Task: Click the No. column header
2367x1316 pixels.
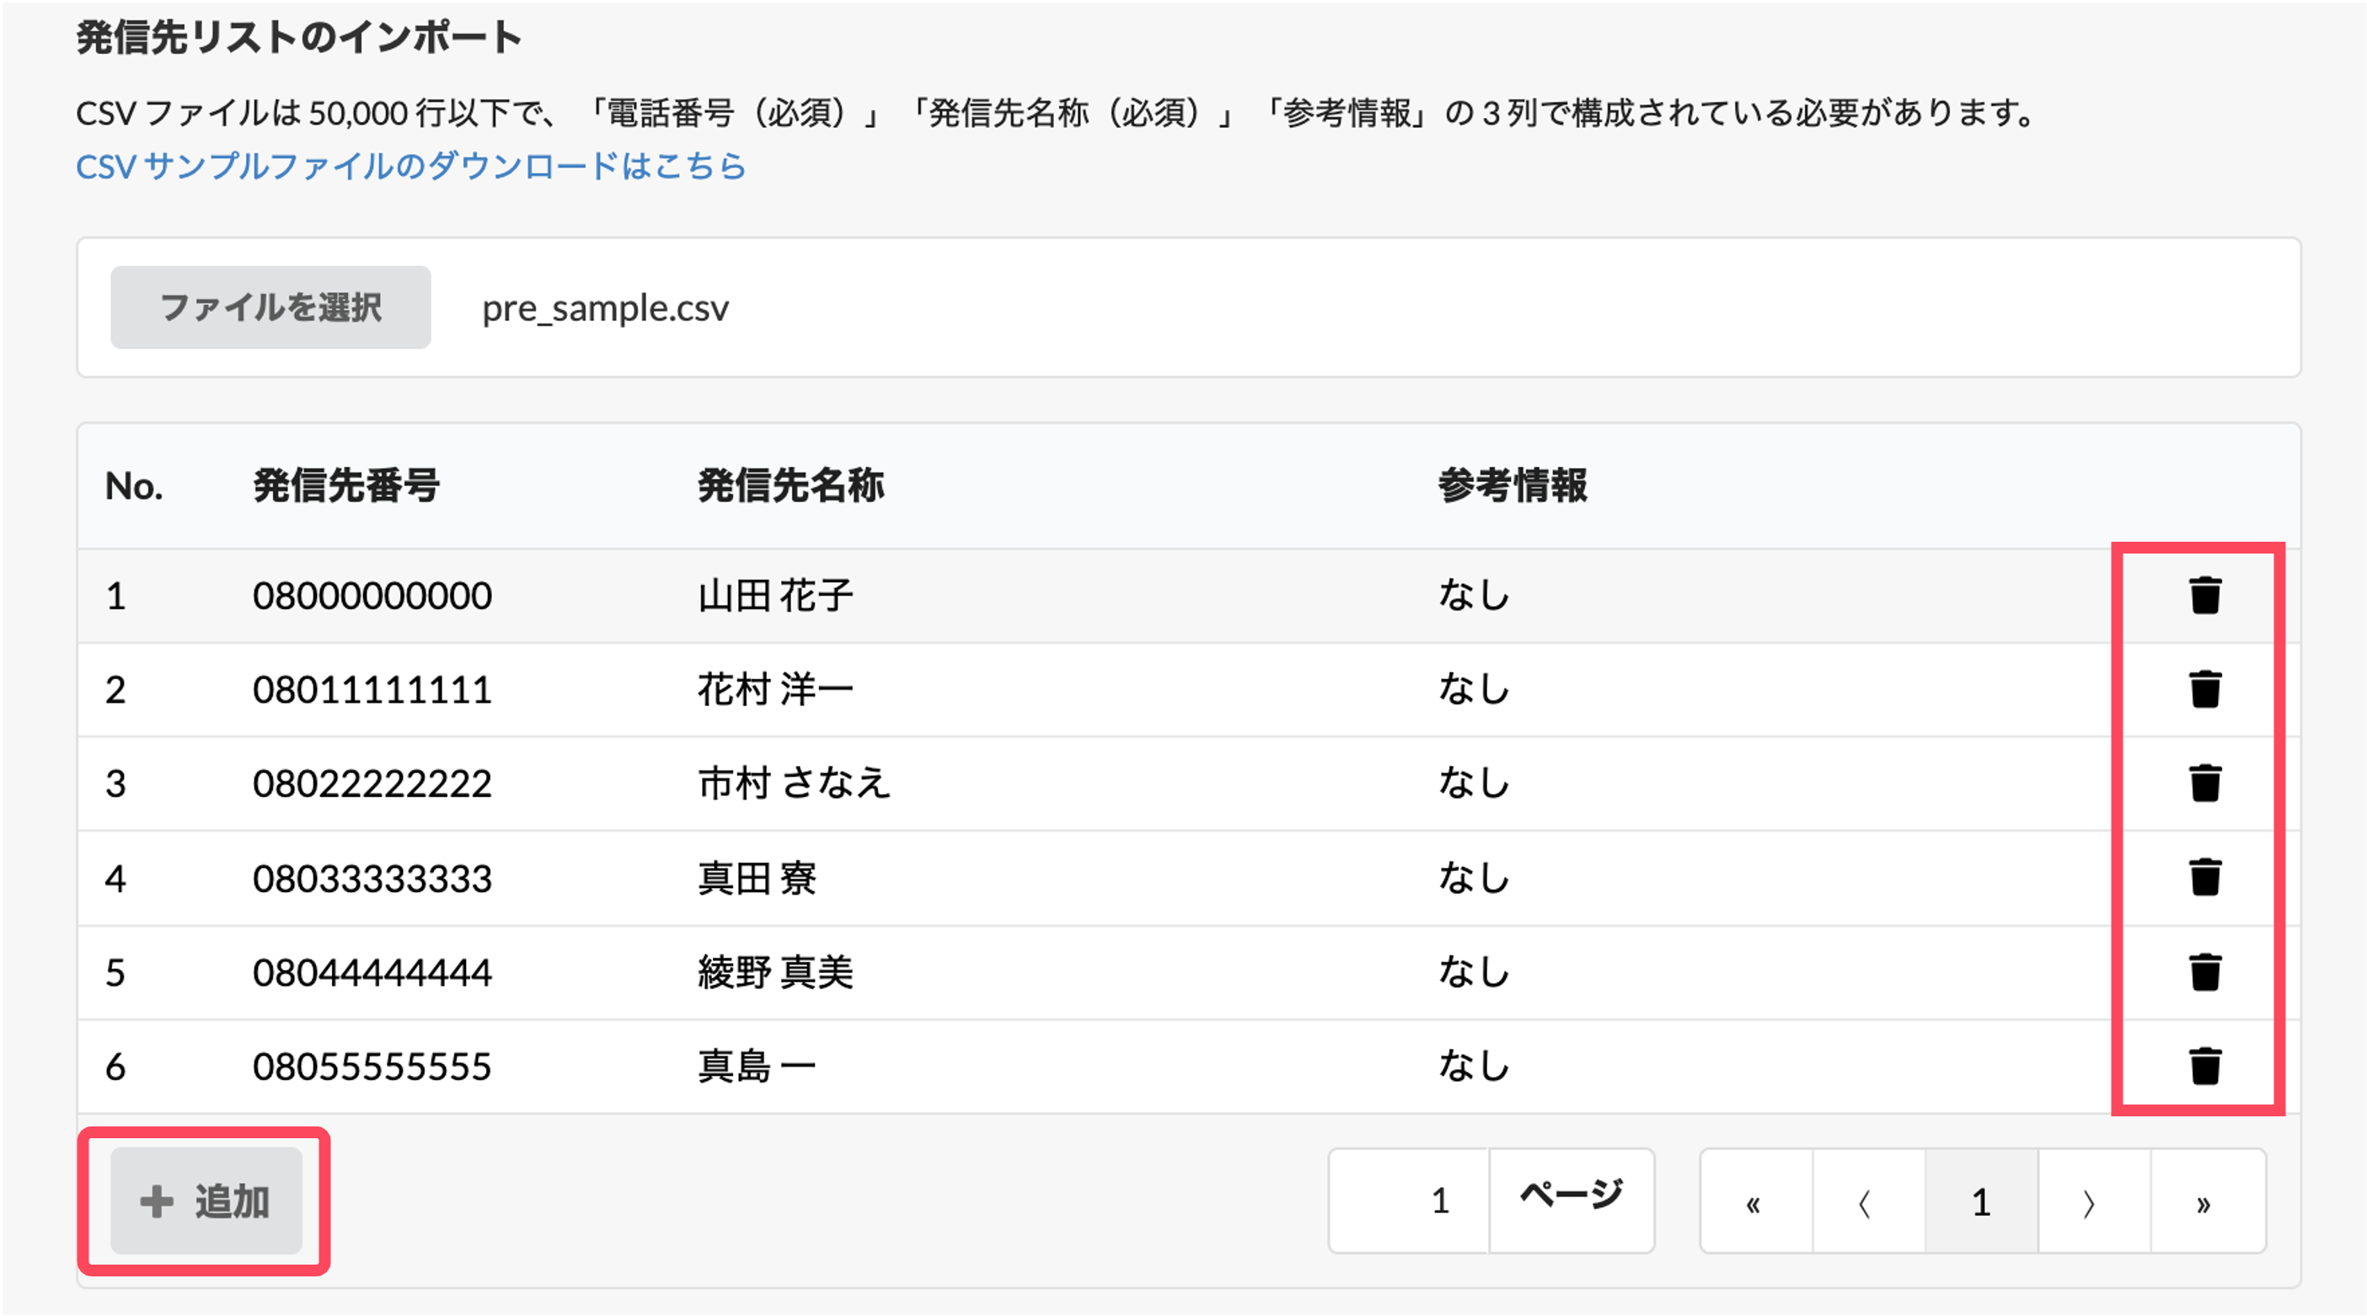Action: tap(134, 486)
